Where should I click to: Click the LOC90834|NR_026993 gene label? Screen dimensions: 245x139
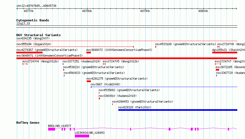[x=89, y=133]
